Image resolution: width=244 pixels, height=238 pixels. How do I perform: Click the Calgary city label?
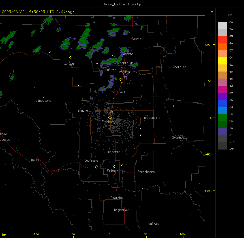click(x=113, y=170)
